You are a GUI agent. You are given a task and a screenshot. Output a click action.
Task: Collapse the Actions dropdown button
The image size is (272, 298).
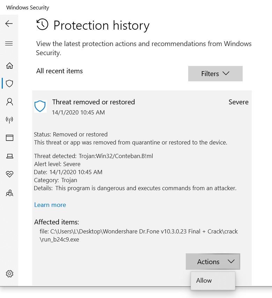point(213,261)
